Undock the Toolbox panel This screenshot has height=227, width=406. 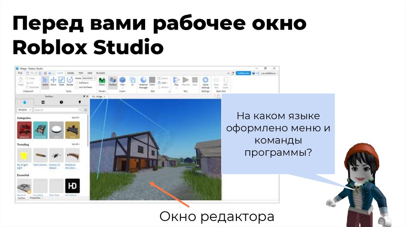84,96
